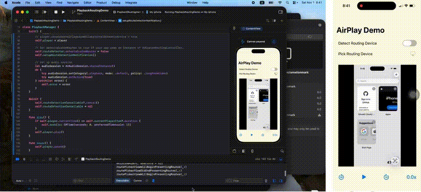Click the 'self.player.pause()' code line
The height and width of the screenshot is (192, 421).
coord(50,147)
